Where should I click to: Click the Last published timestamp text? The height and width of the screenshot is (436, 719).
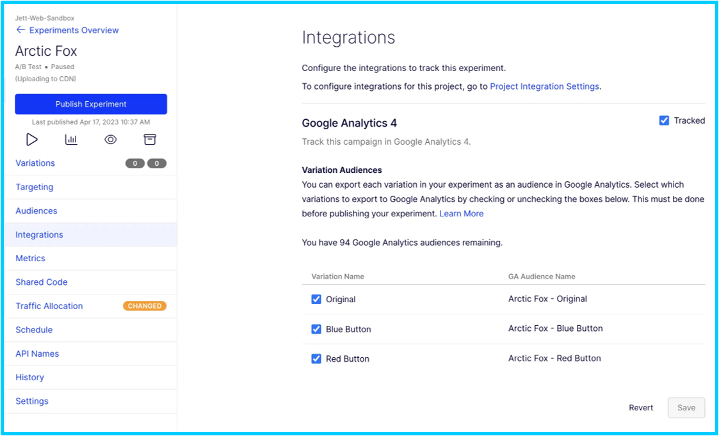coord(91,122)
